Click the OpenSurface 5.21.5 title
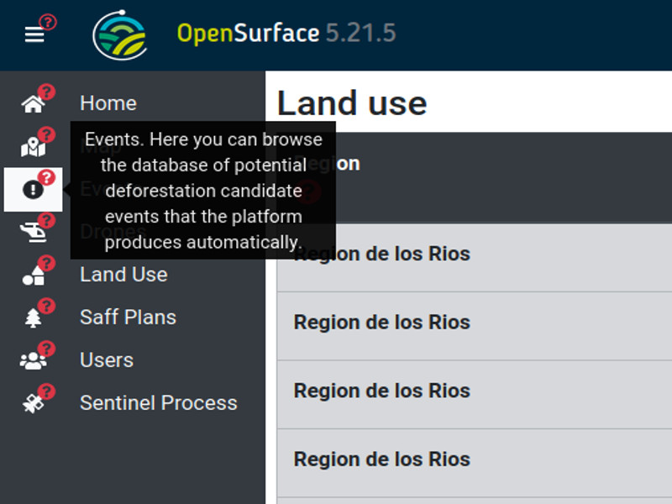The width and height of the screenshot is (672, 504). point(286,34)
